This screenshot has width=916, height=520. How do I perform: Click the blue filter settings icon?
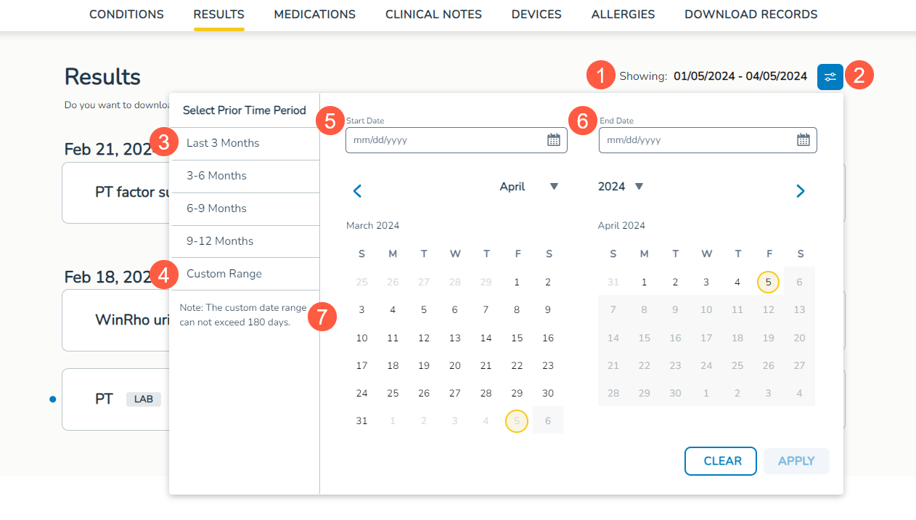tap(830, 76)
